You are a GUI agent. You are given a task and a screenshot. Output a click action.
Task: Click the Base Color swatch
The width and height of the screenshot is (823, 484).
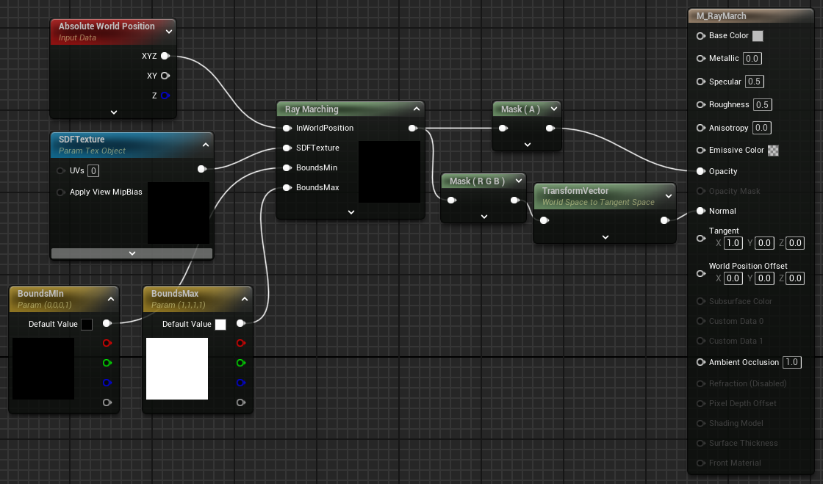[758, 36]
